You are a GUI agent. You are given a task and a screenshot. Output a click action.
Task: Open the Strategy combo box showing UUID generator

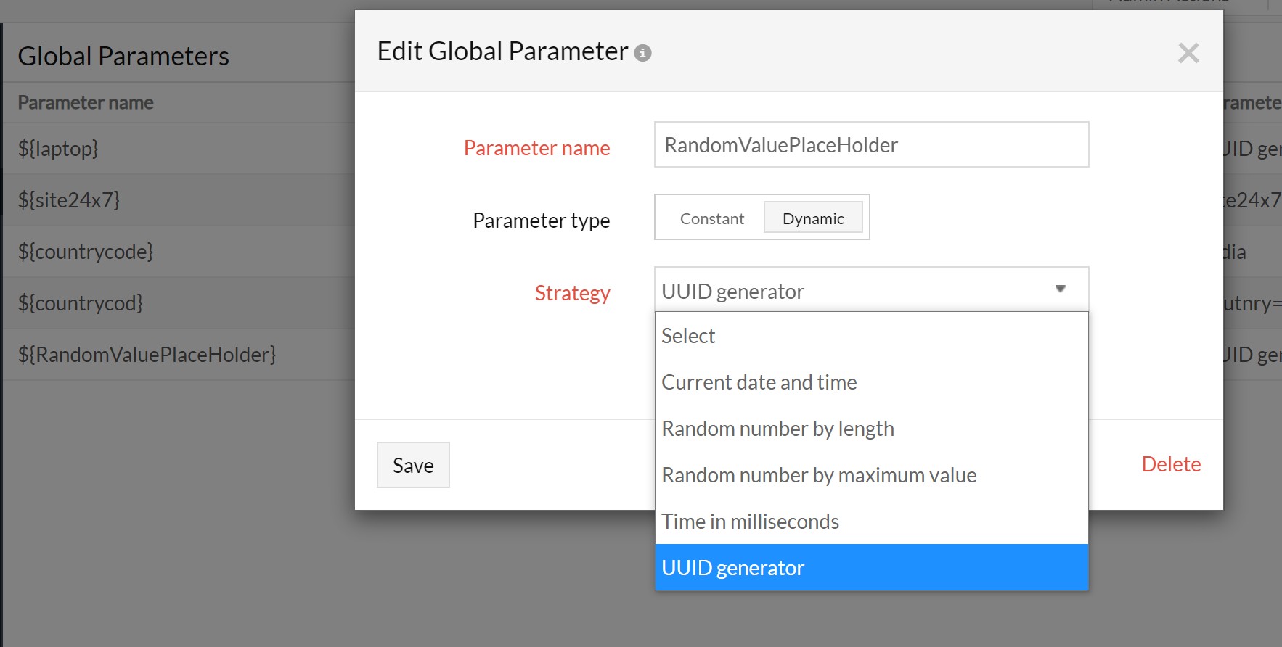(857, 290)
